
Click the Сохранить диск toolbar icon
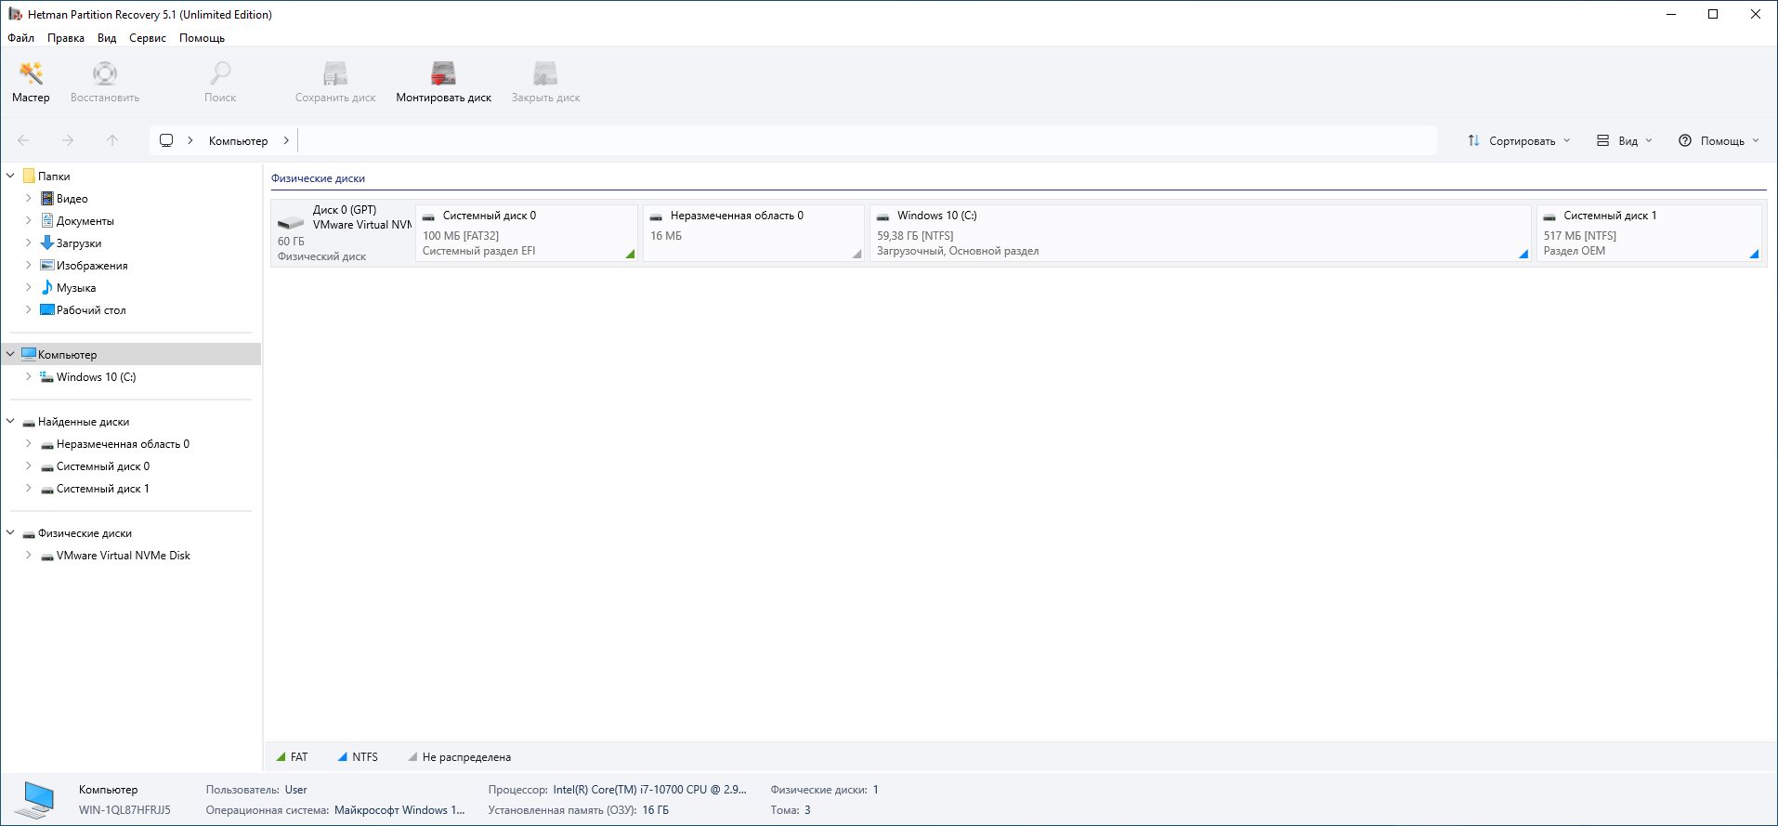pos(335,74)
